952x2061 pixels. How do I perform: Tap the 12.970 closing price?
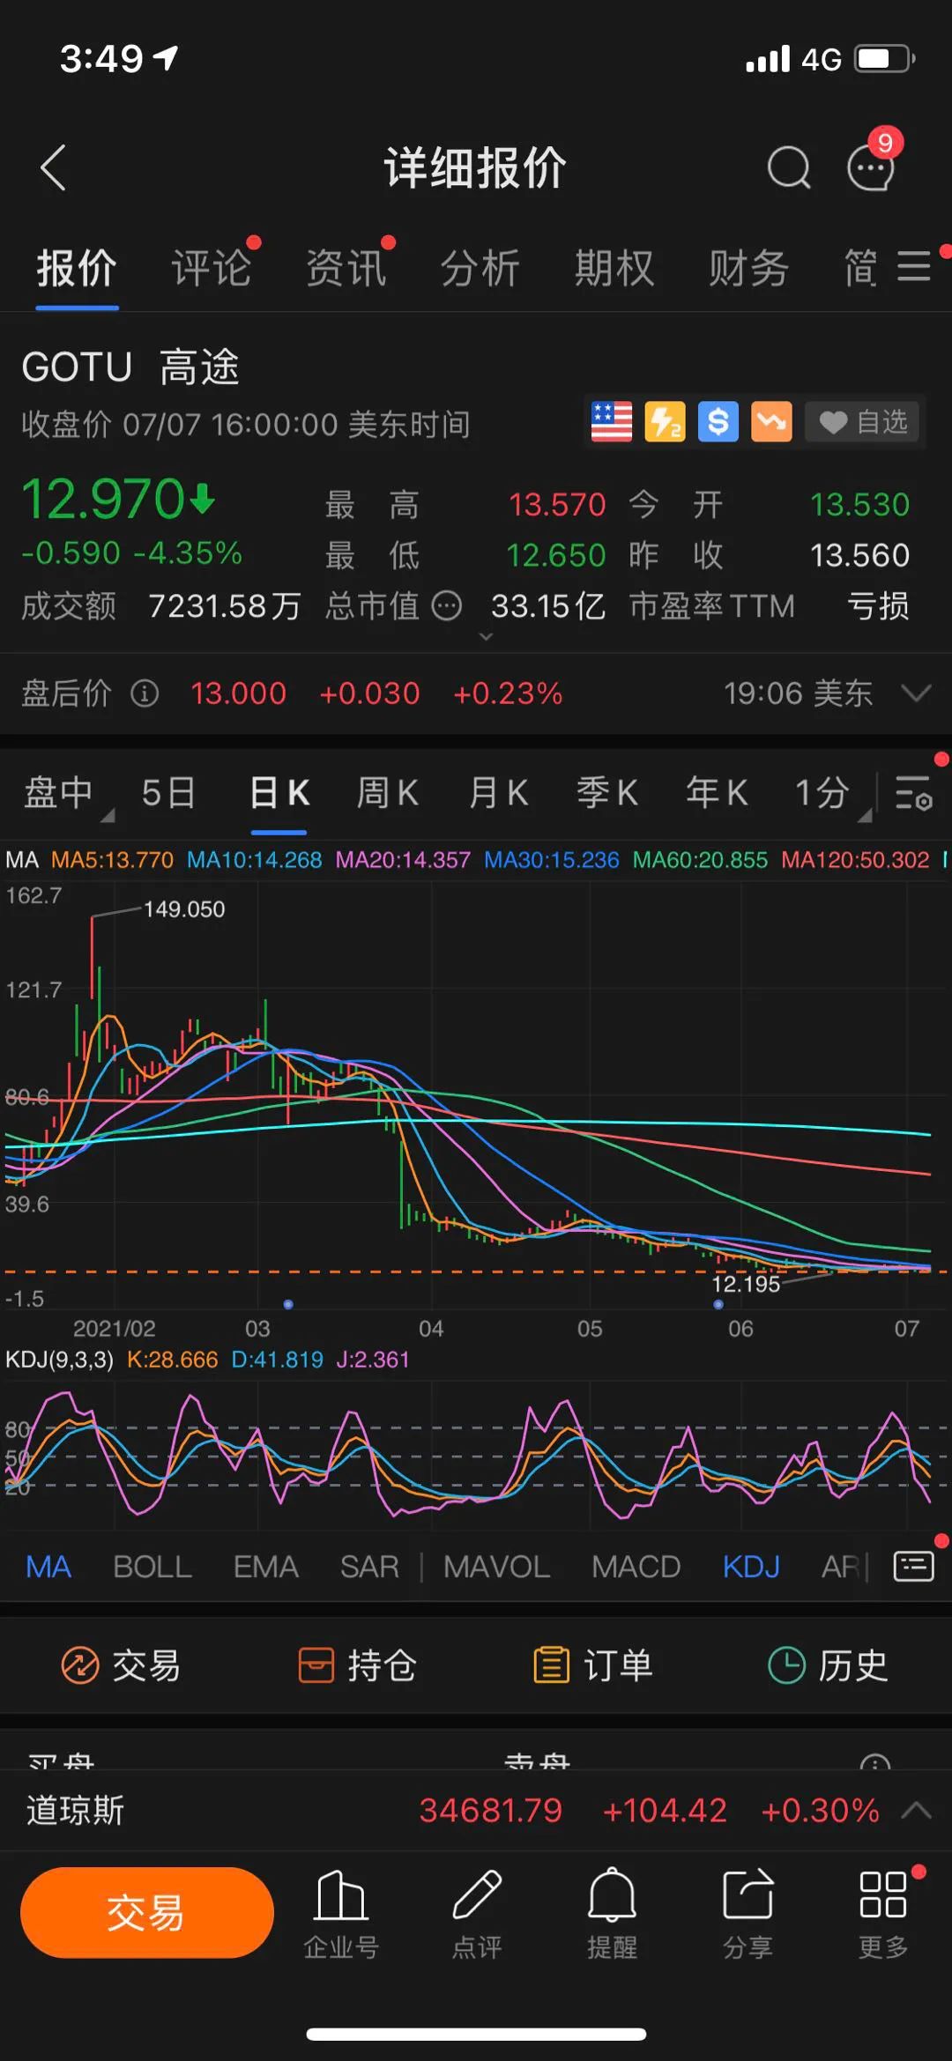(102, 499)
